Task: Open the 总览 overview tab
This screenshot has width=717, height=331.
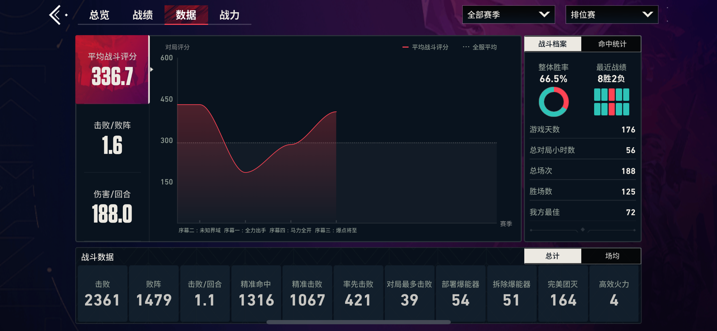Action: [x=99, y=15]
